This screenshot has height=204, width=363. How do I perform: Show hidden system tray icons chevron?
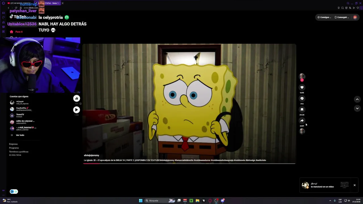330,201
